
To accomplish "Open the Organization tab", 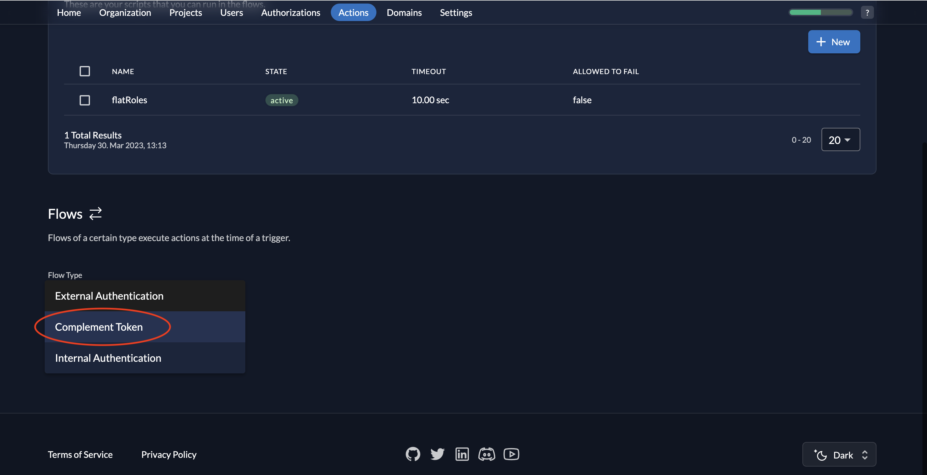I will pyautogui.click(x=125, y=12).
